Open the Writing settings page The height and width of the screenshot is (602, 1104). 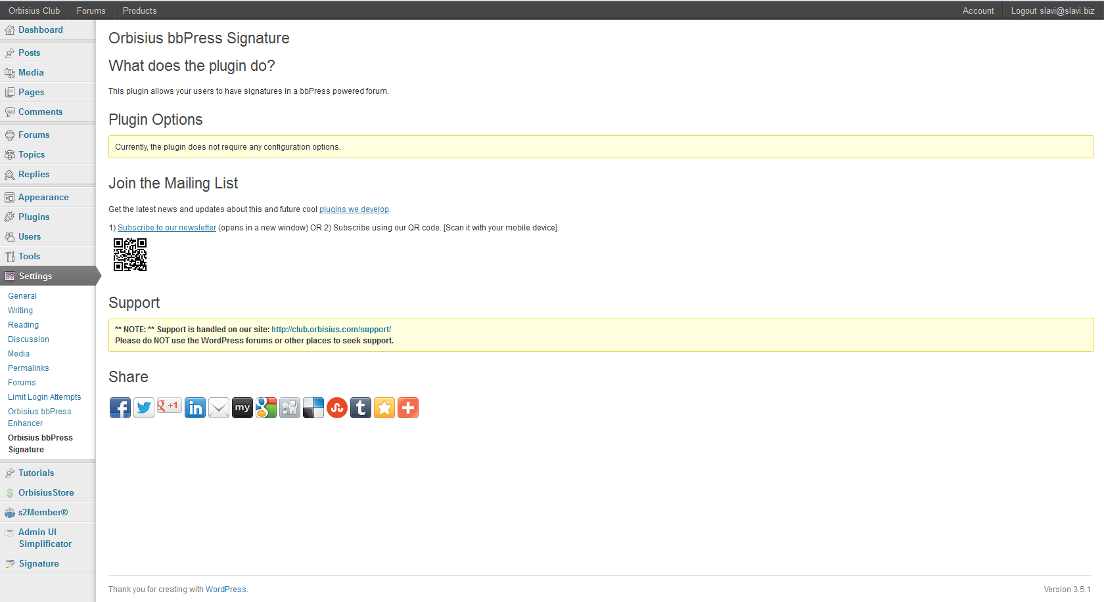coord(20,311)
